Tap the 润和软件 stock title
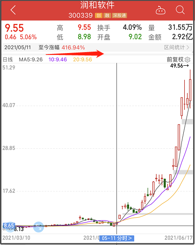Screen dimensions: 195x245 (97, 5)
